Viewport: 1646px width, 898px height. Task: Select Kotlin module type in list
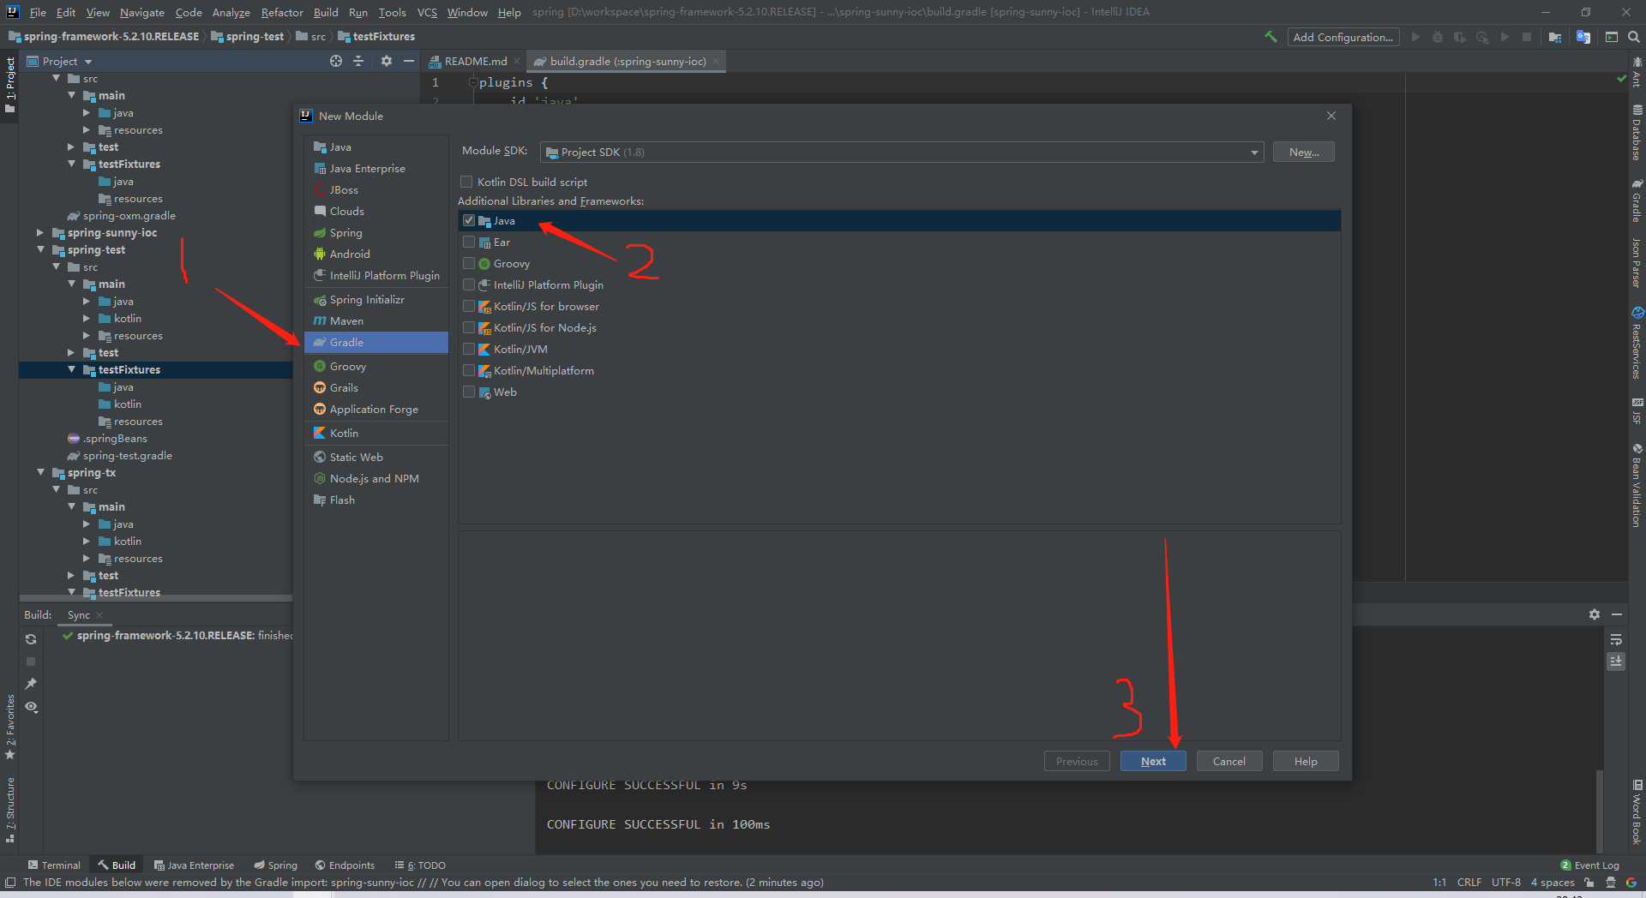click(x=375, y=433)
